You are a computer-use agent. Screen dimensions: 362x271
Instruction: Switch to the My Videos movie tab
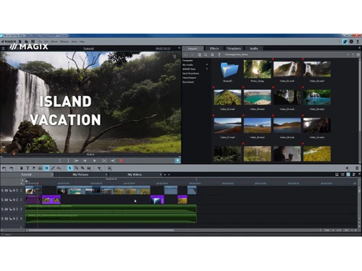click(x=135, y=174)
